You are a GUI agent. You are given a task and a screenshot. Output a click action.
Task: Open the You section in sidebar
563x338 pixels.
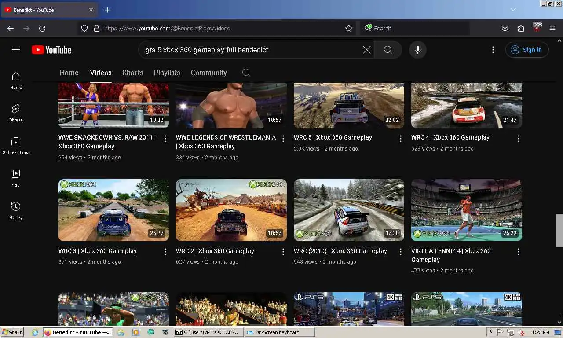[x=16, y=178]
